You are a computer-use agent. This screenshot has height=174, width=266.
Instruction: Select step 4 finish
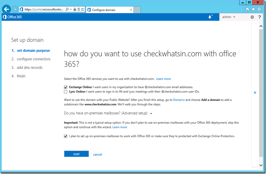18,76
